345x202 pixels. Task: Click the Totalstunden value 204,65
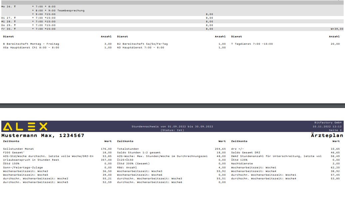[220, 149]
